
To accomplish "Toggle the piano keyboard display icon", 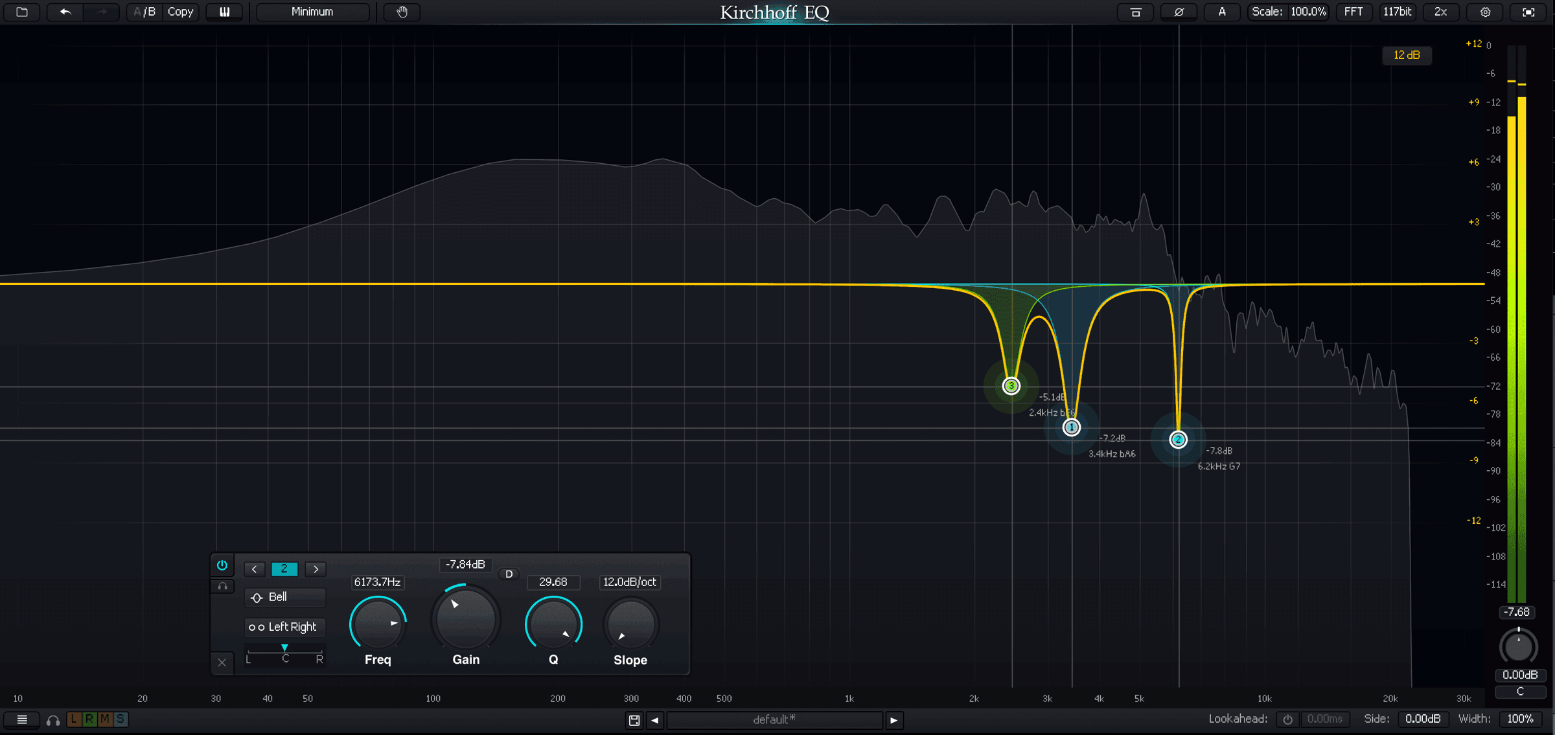I will [x=225, y=12].
